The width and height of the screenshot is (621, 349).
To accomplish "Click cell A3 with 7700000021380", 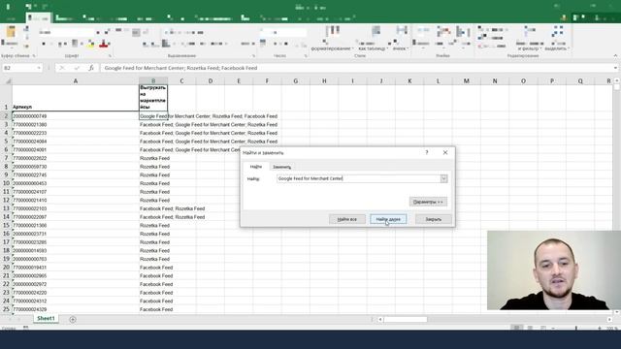I will (76, 125).
